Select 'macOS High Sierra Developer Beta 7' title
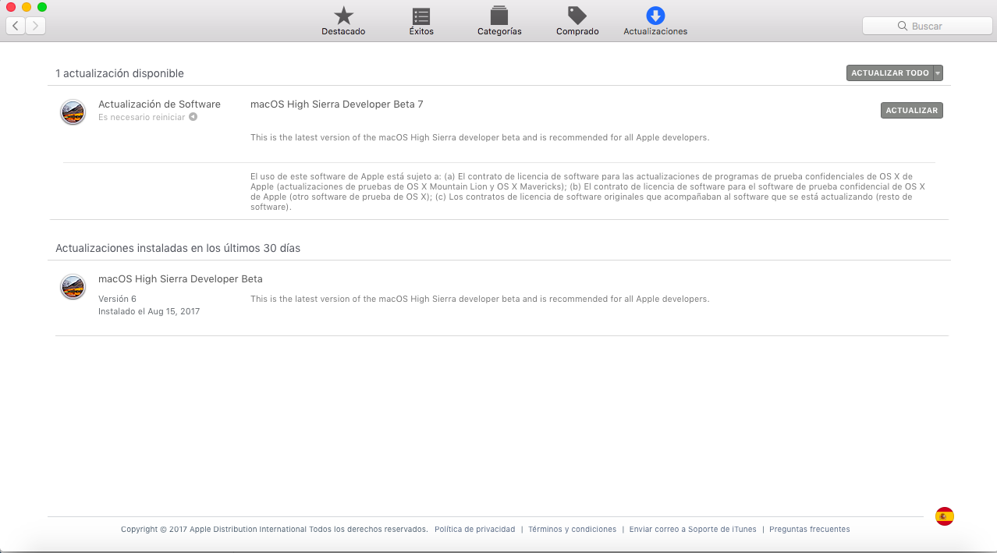Viewport: 997px width, 553px height. coord(337,105)
